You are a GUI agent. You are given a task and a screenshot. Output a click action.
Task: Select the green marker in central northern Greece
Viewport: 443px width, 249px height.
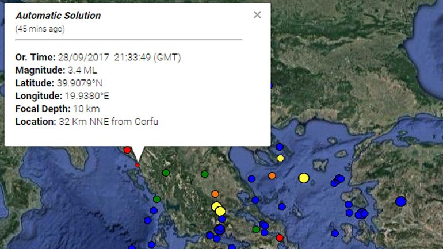[205, 174]
